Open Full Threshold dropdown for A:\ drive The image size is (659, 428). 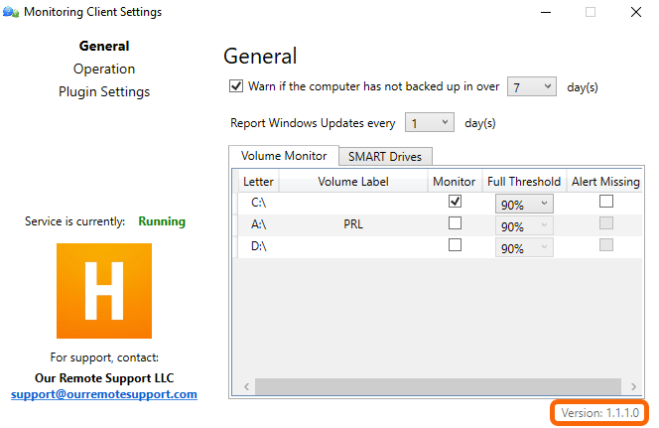tap(524, 226)
